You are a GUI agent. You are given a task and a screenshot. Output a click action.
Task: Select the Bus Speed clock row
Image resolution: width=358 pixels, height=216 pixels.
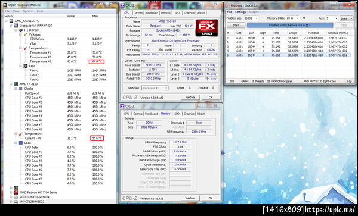pyautogui.click(x=60, y=93)
